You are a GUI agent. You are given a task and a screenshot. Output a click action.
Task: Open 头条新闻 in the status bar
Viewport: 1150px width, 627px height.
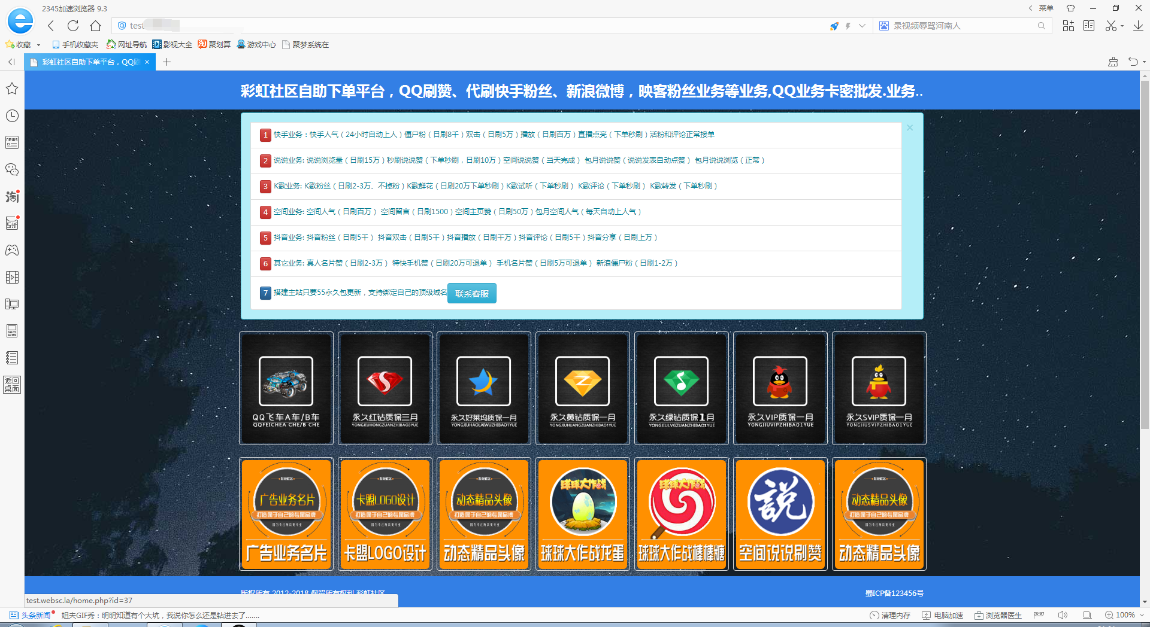pyautogui.click(x=31, y=615)
